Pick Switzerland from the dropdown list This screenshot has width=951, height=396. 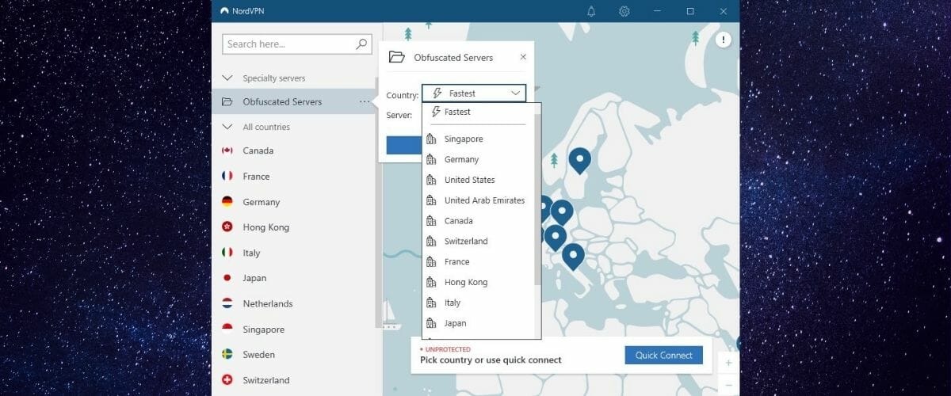tap(466, 242)
